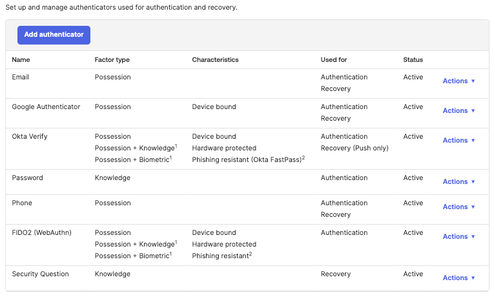This screenshot has width=494, height=295.
Task: Open Actions dropdown in the Okta Verify row
Action: coord(458,141)
